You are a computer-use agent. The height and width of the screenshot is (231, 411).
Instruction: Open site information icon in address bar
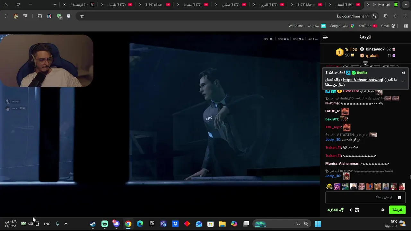tap(374, 16)
